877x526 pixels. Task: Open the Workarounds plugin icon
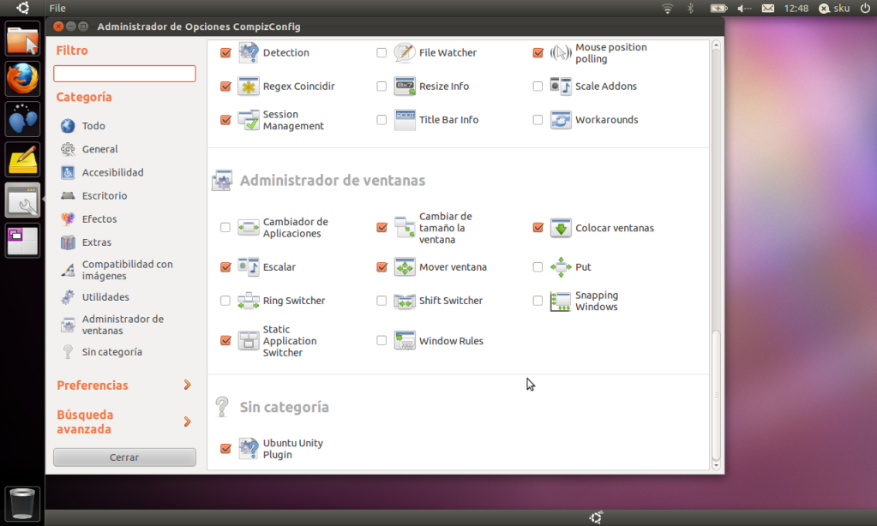click(x=561, y=120)
